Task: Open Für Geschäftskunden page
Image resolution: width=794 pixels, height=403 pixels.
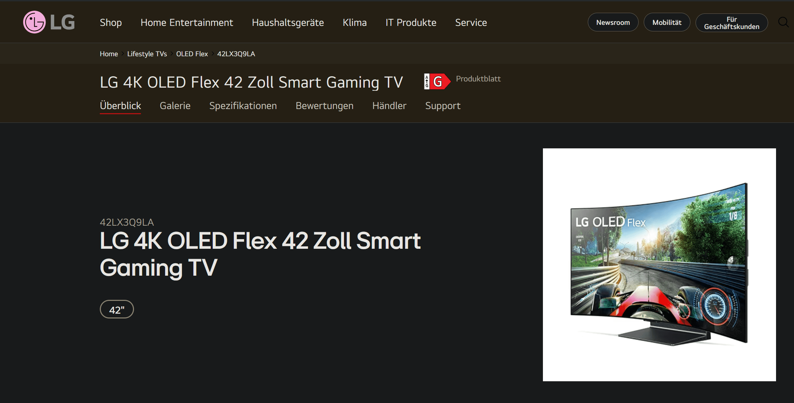Action: (731, 23)
